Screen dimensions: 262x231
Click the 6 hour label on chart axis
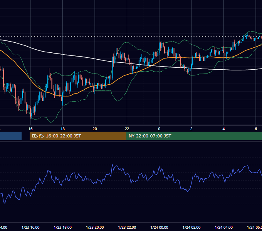256,129
